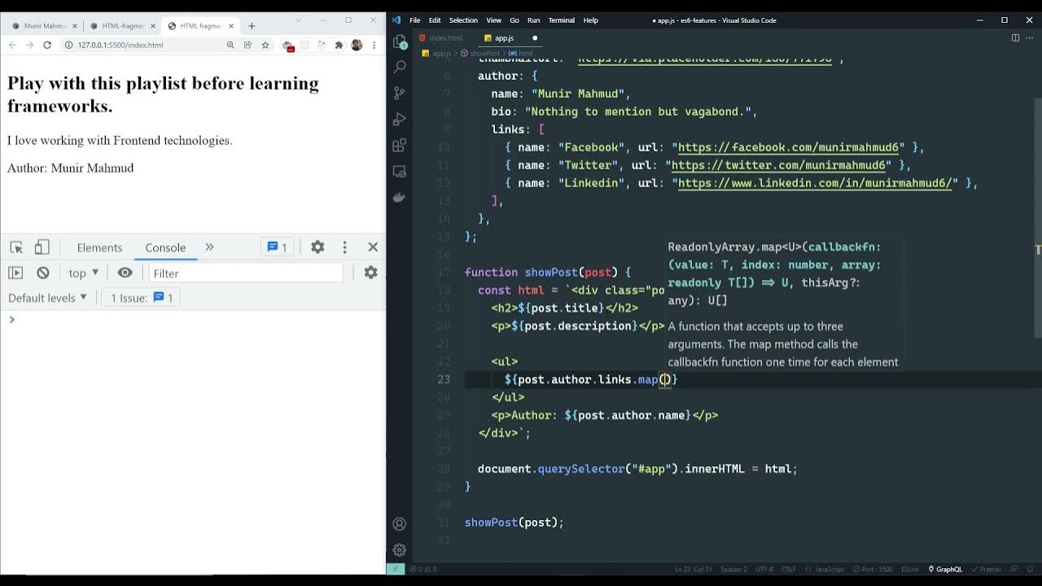1042x586 pixels.
Task: Click the twitter.com/munirmahmud6 URL in code
Action: click(778, 165)
